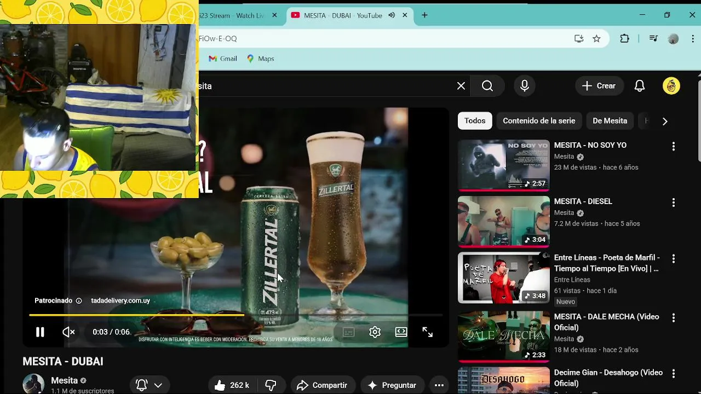This screenshot has width=701, height=394.
Task: Click the Patrocinado info icon
Action: click(79, 300)
